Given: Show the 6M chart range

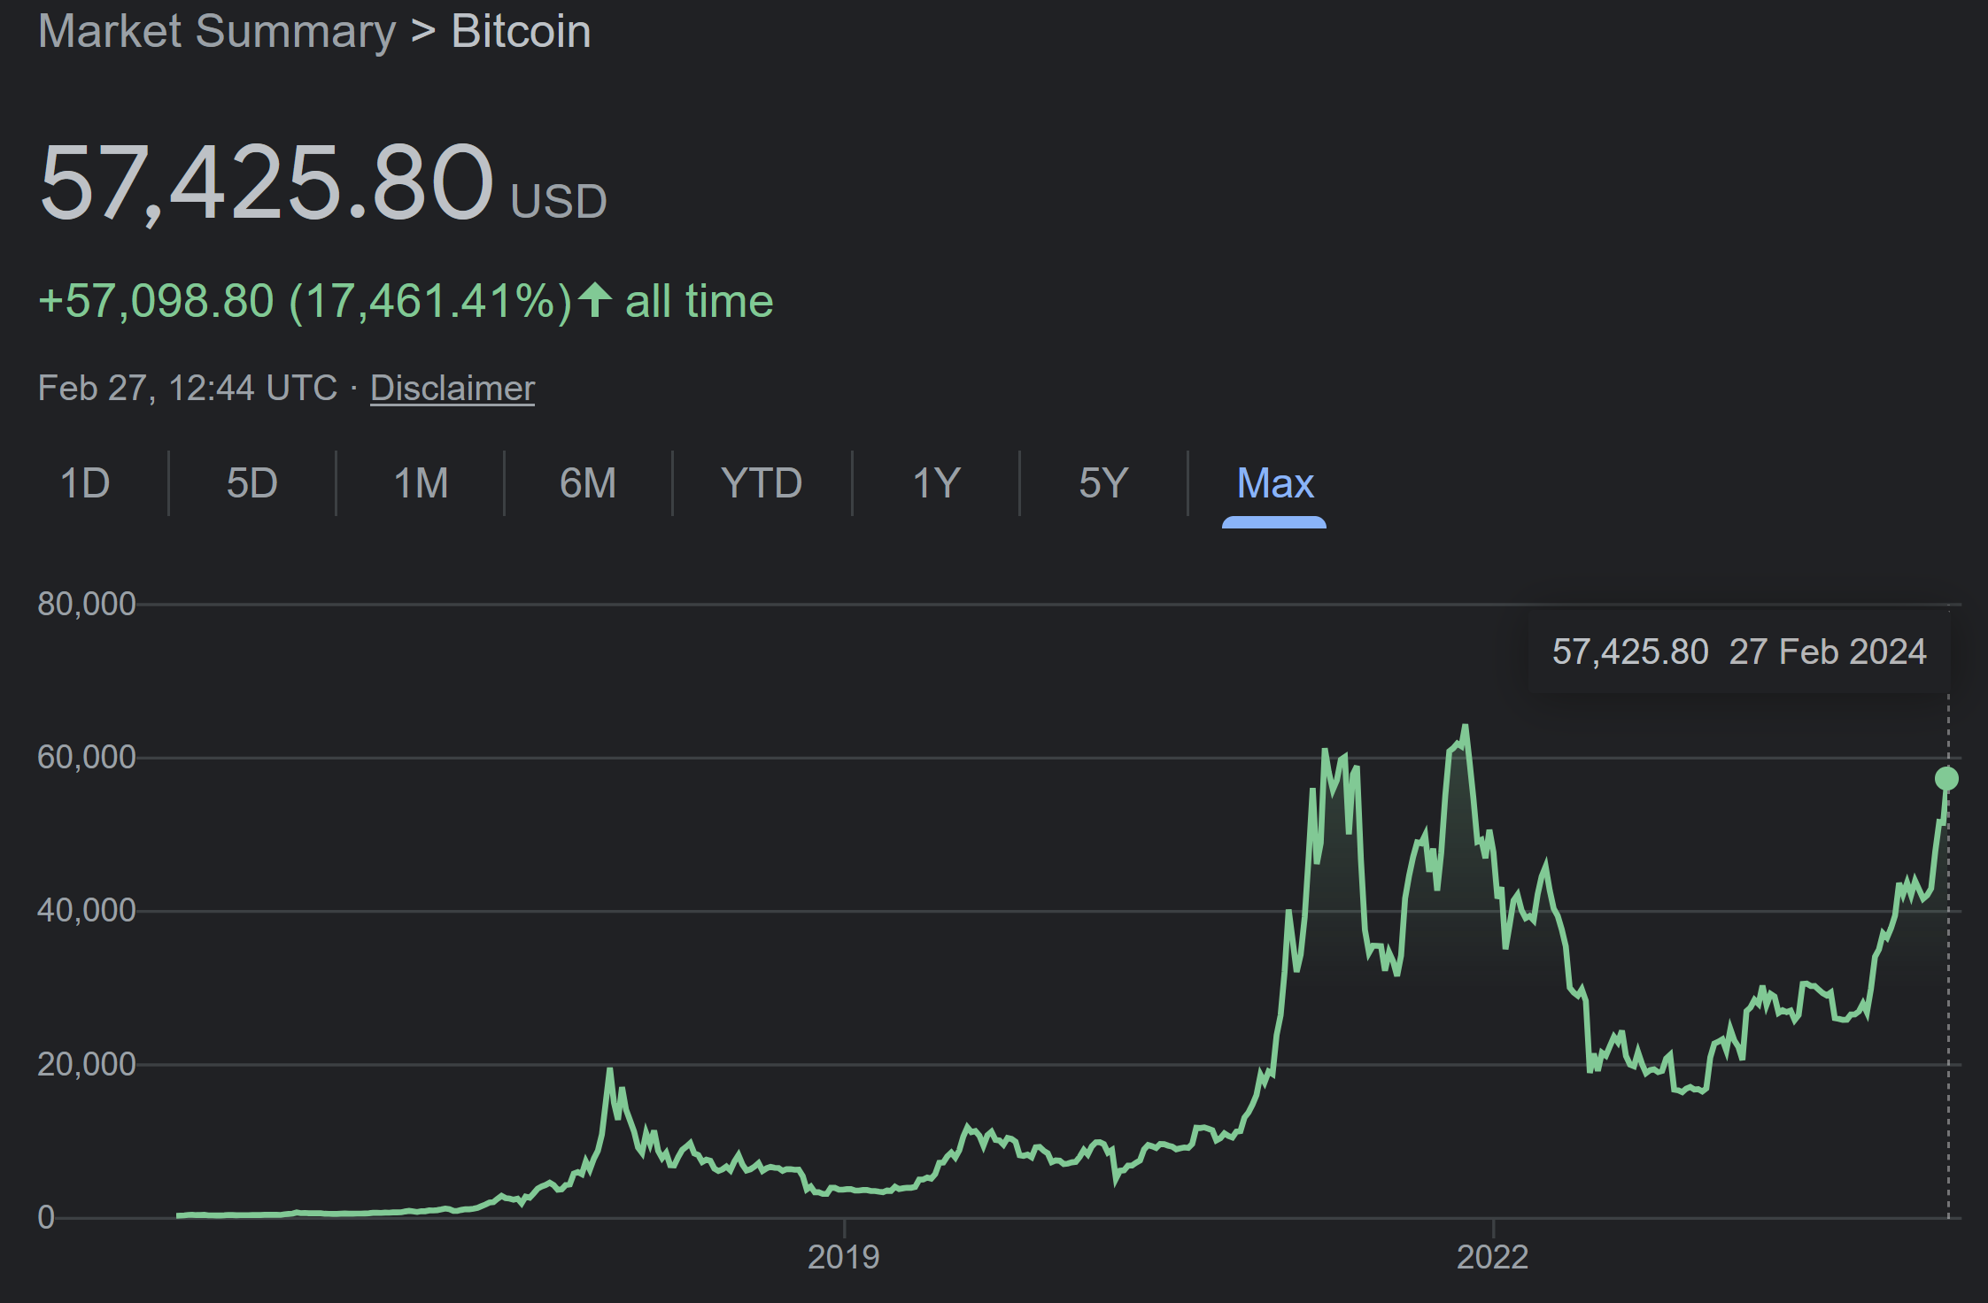Looking at the screenshot, I should [588, 483].
